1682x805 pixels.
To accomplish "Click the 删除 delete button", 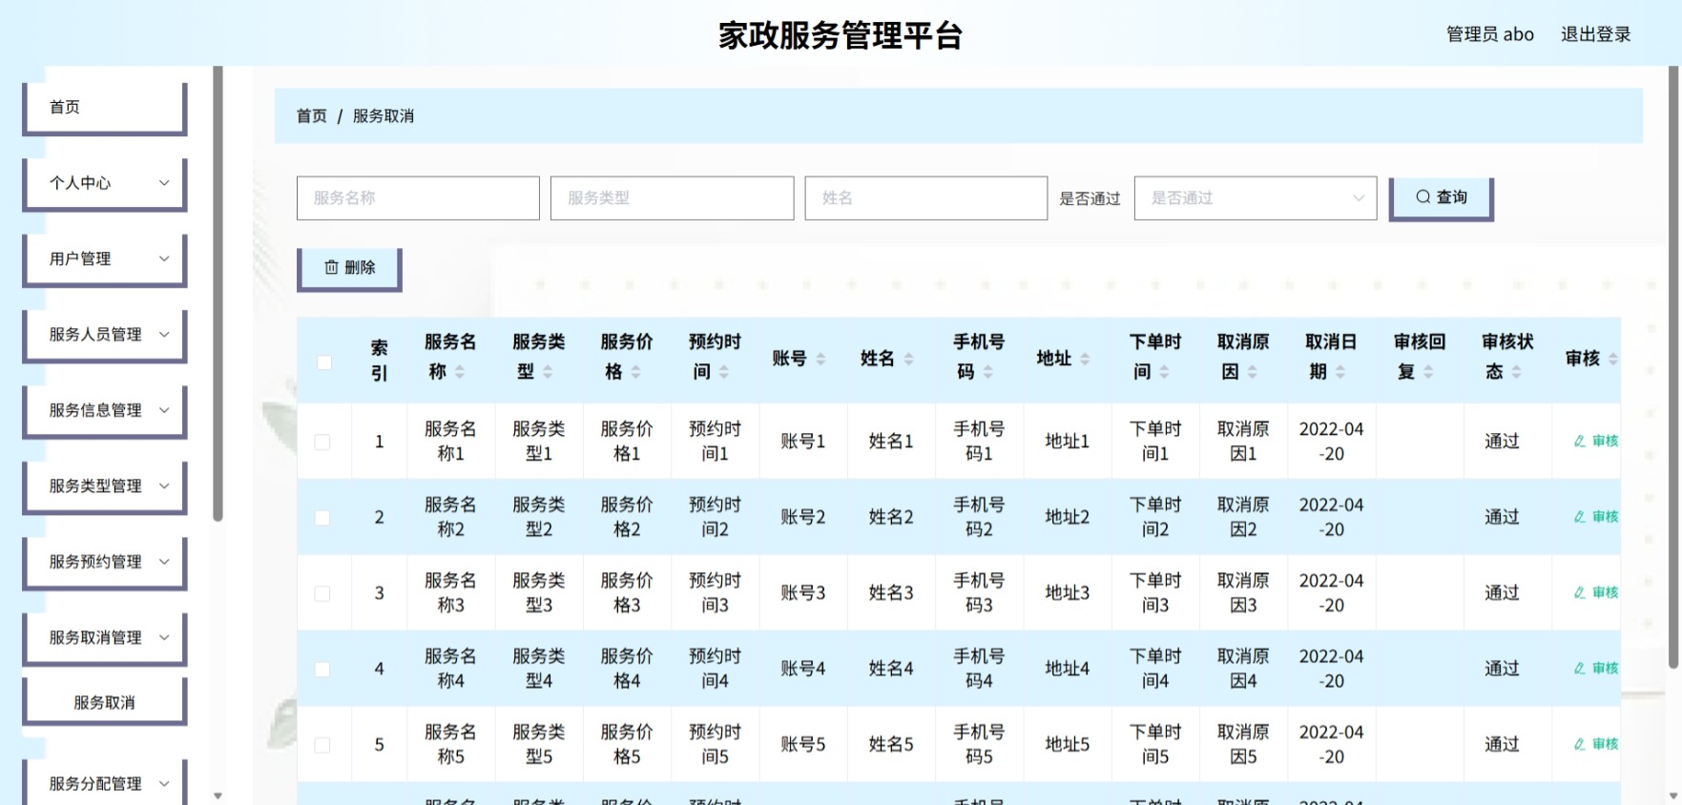I will point(349,269).
